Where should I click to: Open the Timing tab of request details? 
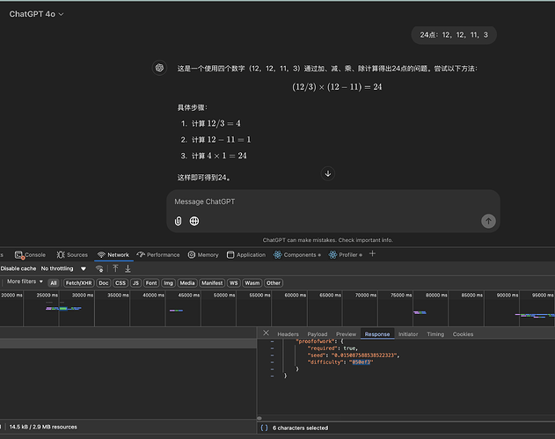tap(435, 334)
